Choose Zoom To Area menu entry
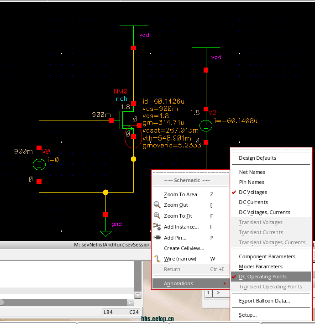This screenshot has height=324, width=315. click(191, 194)
